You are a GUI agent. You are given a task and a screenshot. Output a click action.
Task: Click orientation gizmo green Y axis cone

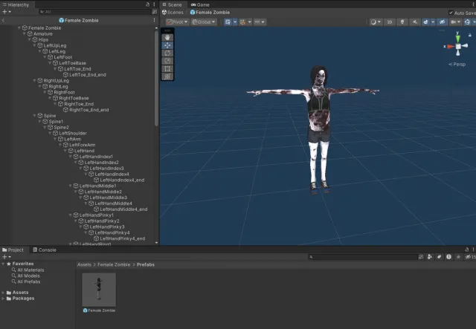(x=457, y=38)
